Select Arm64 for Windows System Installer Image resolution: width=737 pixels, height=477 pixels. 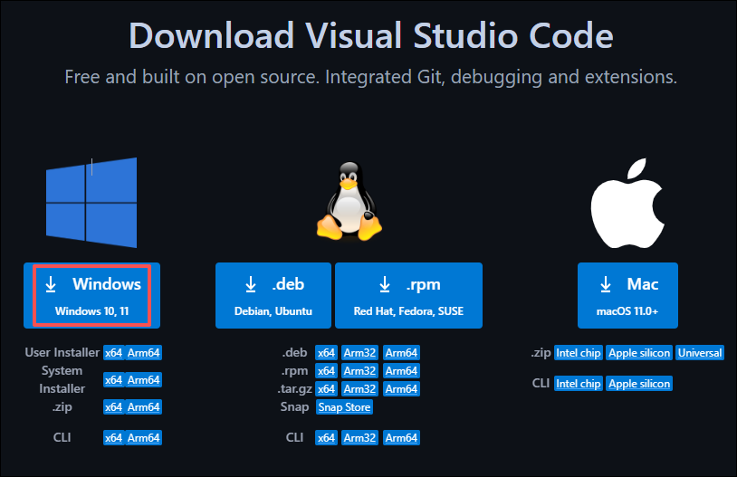tap(144, 380)
